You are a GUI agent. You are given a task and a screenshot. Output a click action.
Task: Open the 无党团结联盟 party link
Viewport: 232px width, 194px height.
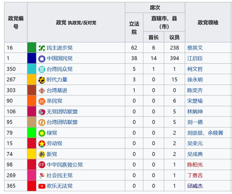(x=62, y=112)
